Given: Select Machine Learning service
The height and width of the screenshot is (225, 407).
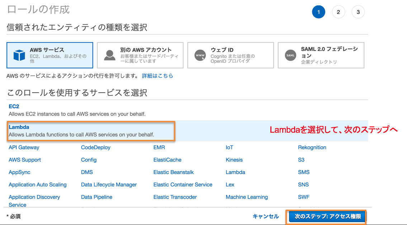Looking at the screenshot, I should (x=247, y=197).
